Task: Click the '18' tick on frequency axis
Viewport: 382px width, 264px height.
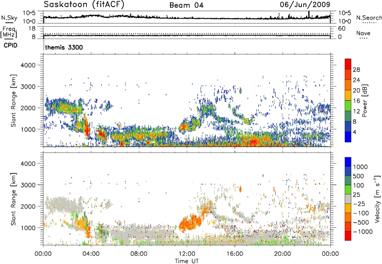Action: [x=32, y=29]
